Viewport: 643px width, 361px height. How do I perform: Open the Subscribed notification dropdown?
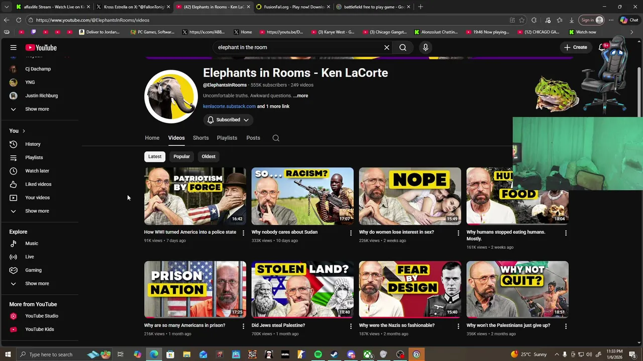click(x=228, y=120)
